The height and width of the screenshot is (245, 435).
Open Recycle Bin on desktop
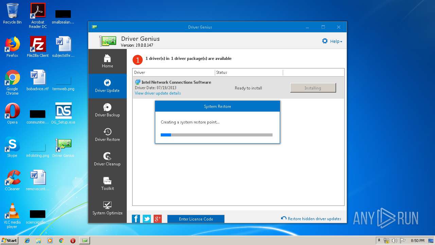(12, 14)
